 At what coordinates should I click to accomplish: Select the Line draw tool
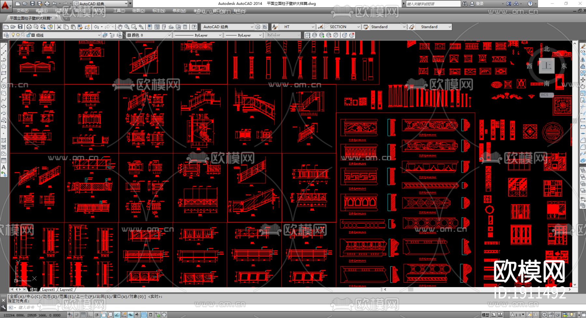[4, 46]
